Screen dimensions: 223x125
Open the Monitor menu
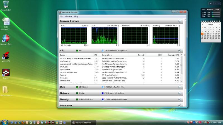click(68, 16)
